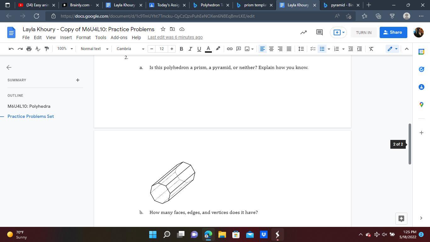Open the text color picker
Screen dimensions: 430x242
click(x=208, y=49)
